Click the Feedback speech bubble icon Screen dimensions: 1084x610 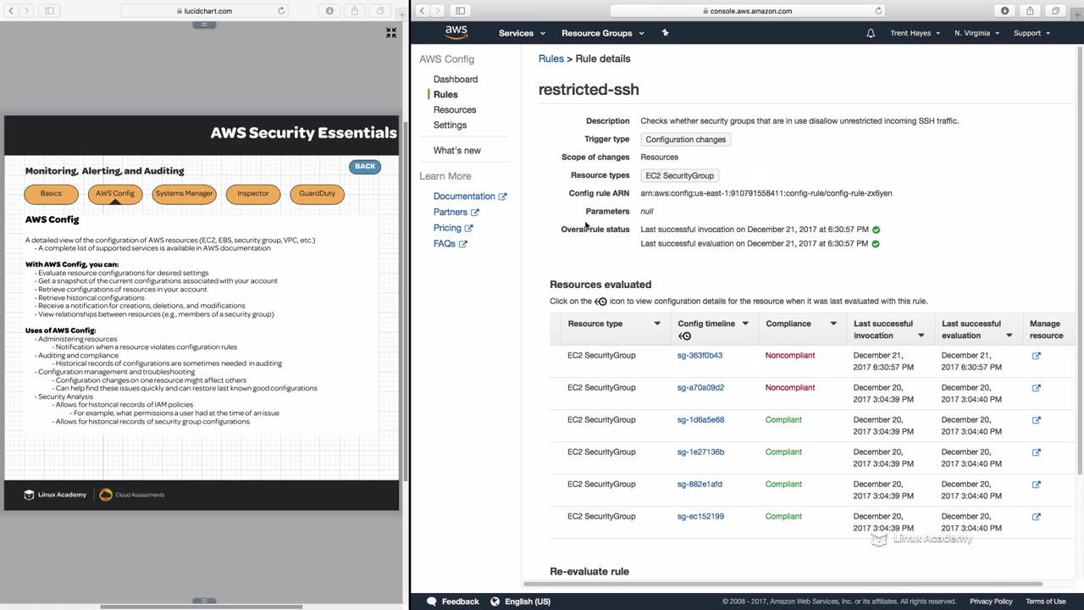click(432, 602)
